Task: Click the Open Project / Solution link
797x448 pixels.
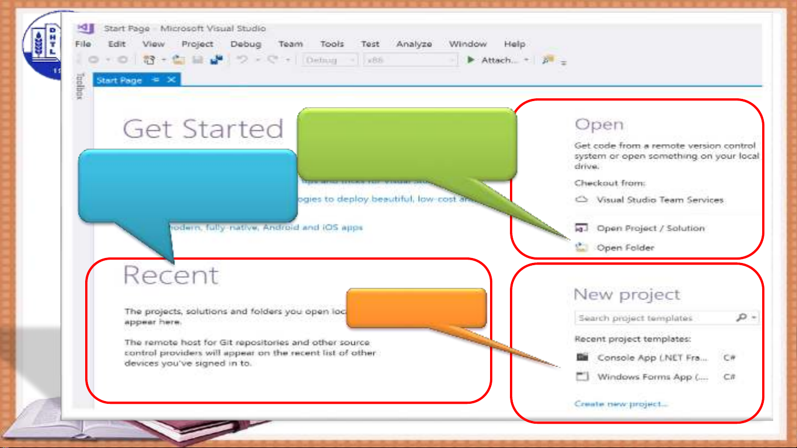Action: pos(650,228)
